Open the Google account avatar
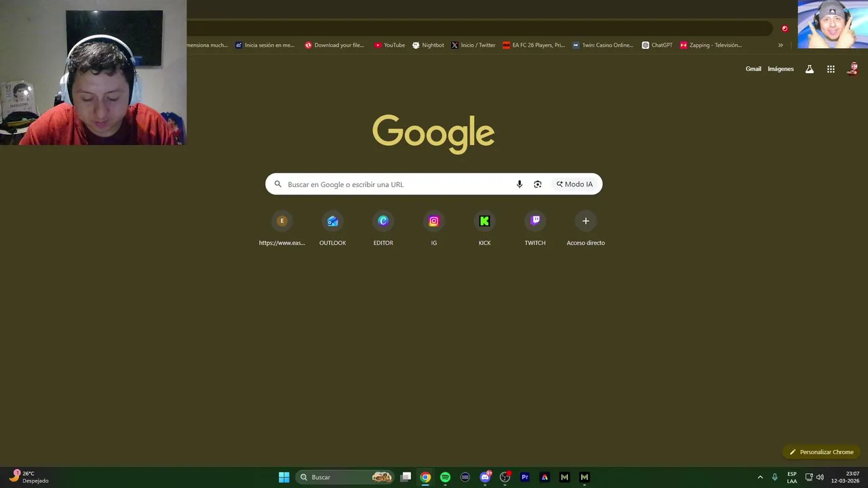 click(853, 69)
